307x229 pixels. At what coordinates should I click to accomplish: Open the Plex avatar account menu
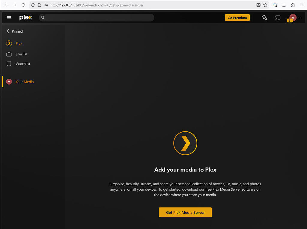(293, 17)
